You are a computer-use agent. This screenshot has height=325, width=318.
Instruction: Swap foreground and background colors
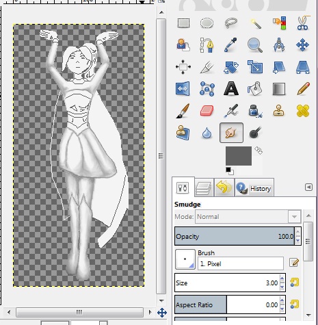pyautogui.click(x=259, y=151)
